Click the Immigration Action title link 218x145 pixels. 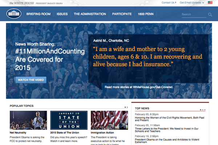102,133
